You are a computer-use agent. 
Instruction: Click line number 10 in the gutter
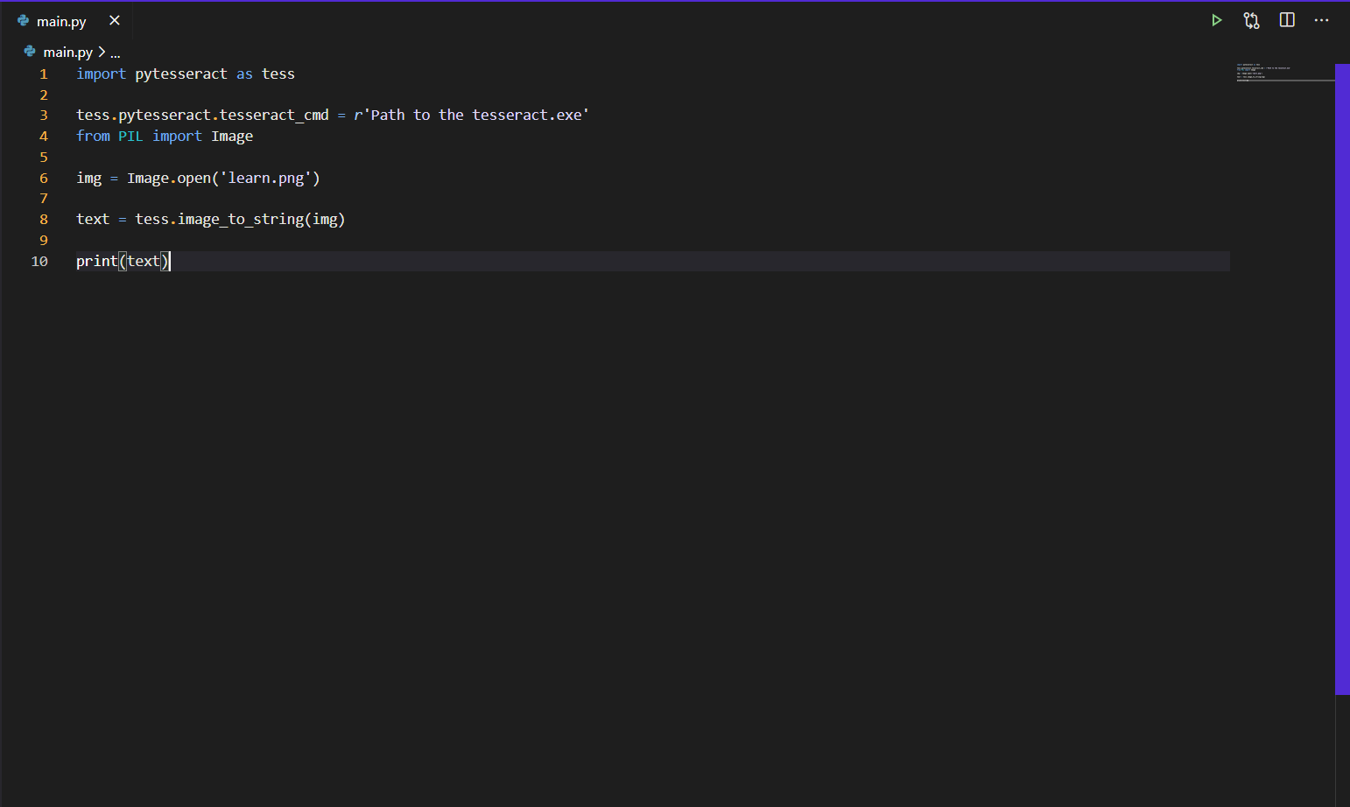tap(39, 262)
